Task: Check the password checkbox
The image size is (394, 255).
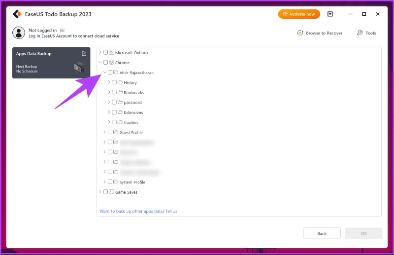Action: click(114, 102)
